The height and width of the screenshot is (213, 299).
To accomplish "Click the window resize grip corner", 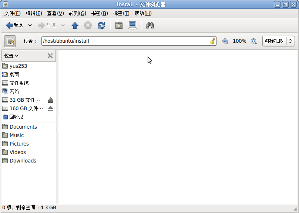I will point(295,209).
